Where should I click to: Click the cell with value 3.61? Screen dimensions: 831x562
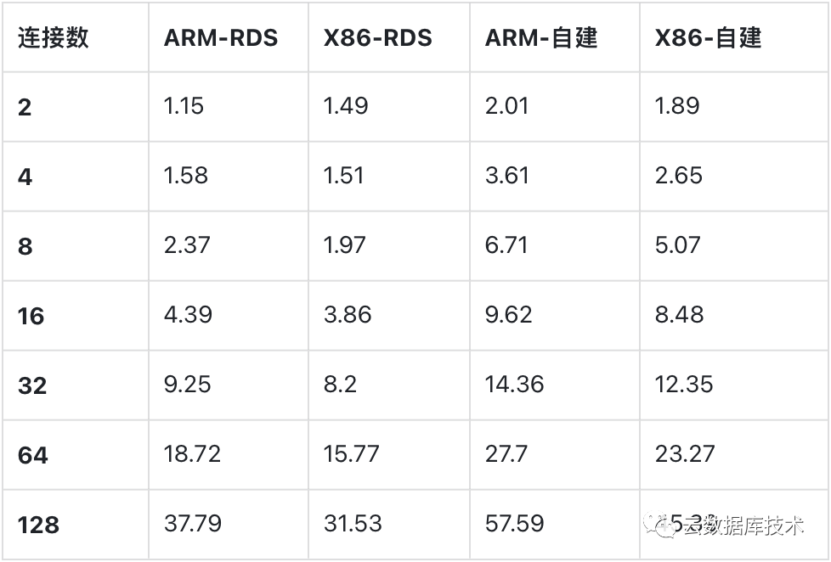coord(507,176)
